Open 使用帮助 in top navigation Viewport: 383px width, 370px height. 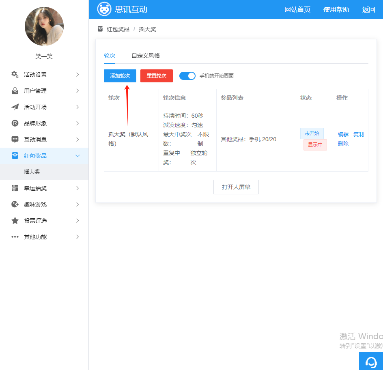pyautogui.click(x=336, y=9)
